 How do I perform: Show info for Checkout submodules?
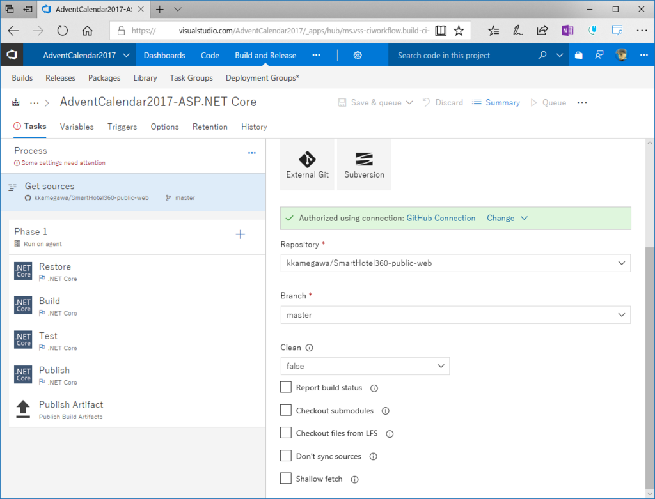386,411
